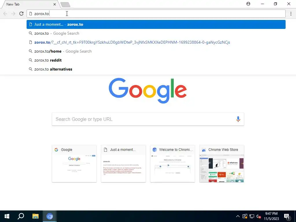Click the muted volume tray icon

click(259, 216)
